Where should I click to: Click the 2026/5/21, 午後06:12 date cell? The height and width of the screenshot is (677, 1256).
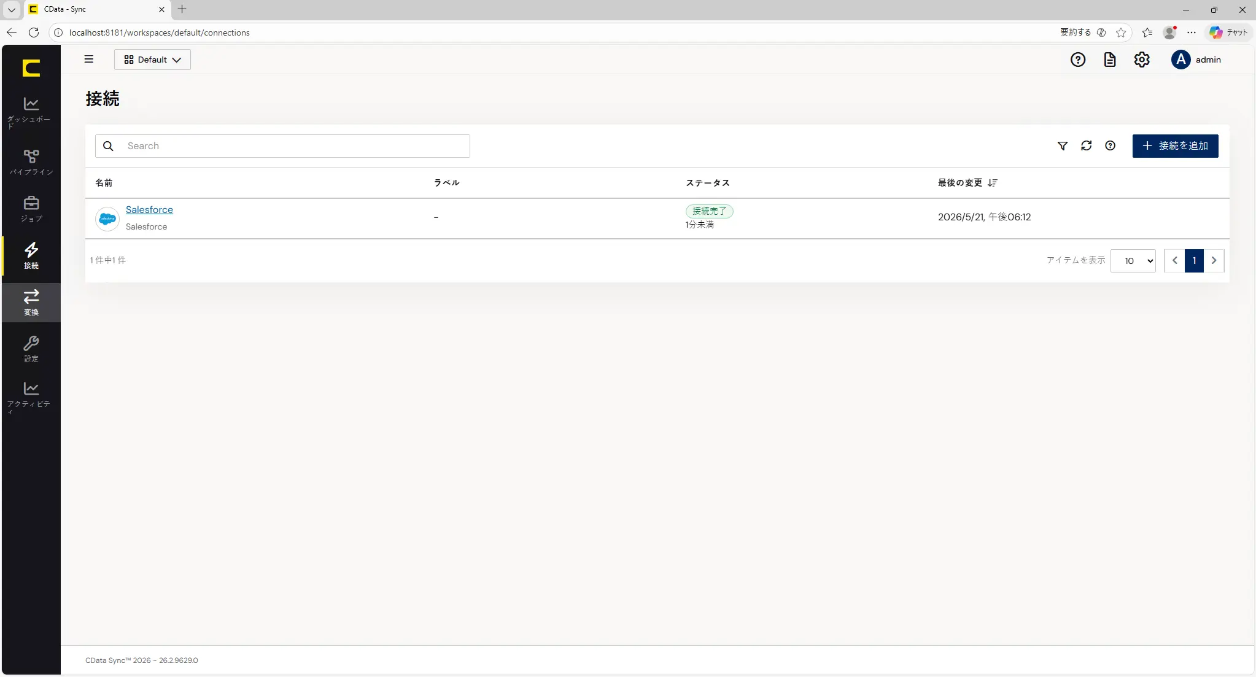click(984, 217)
